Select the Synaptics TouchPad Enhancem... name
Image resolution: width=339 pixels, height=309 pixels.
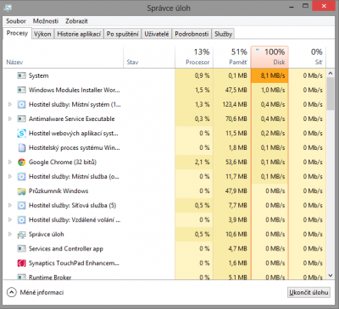74,263
